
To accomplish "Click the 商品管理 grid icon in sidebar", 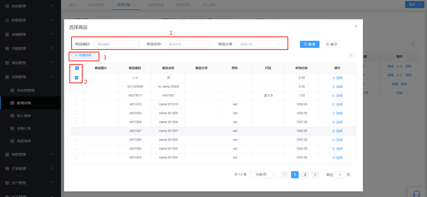I will [x=7, y=63].
